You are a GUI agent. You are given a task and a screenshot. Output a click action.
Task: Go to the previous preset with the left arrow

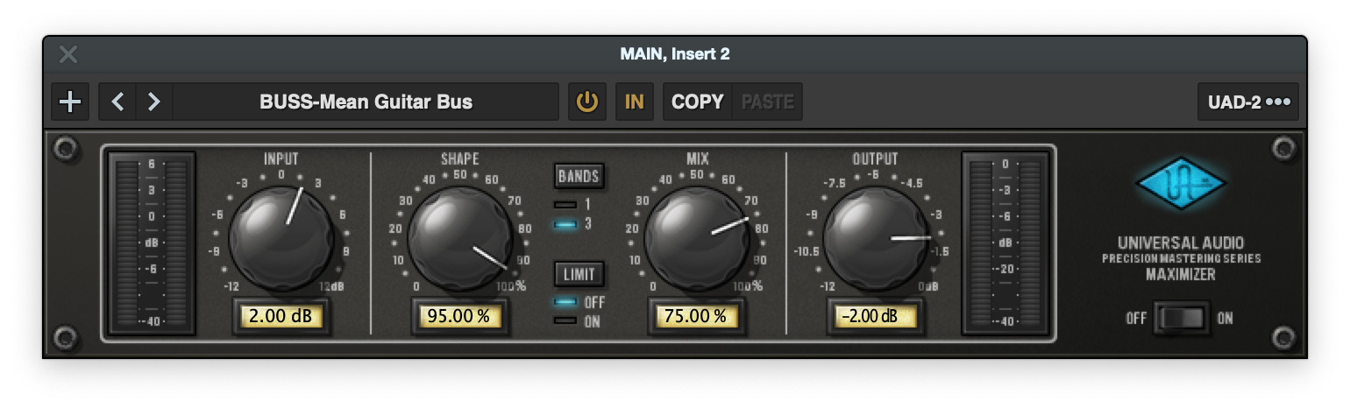117,102
